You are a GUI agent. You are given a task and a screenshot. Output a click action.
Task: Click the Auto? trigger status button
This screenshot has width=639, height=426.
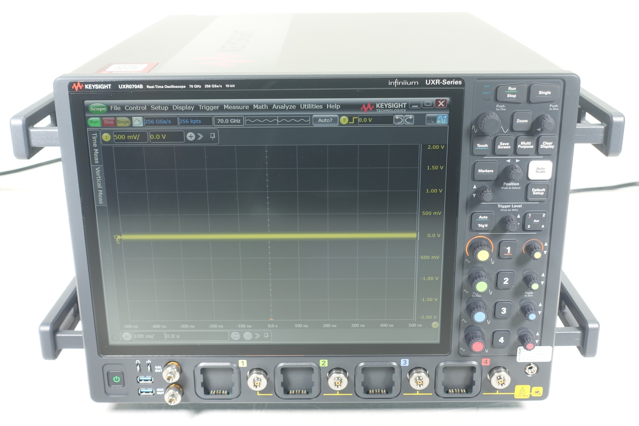[x=325, y=120]
